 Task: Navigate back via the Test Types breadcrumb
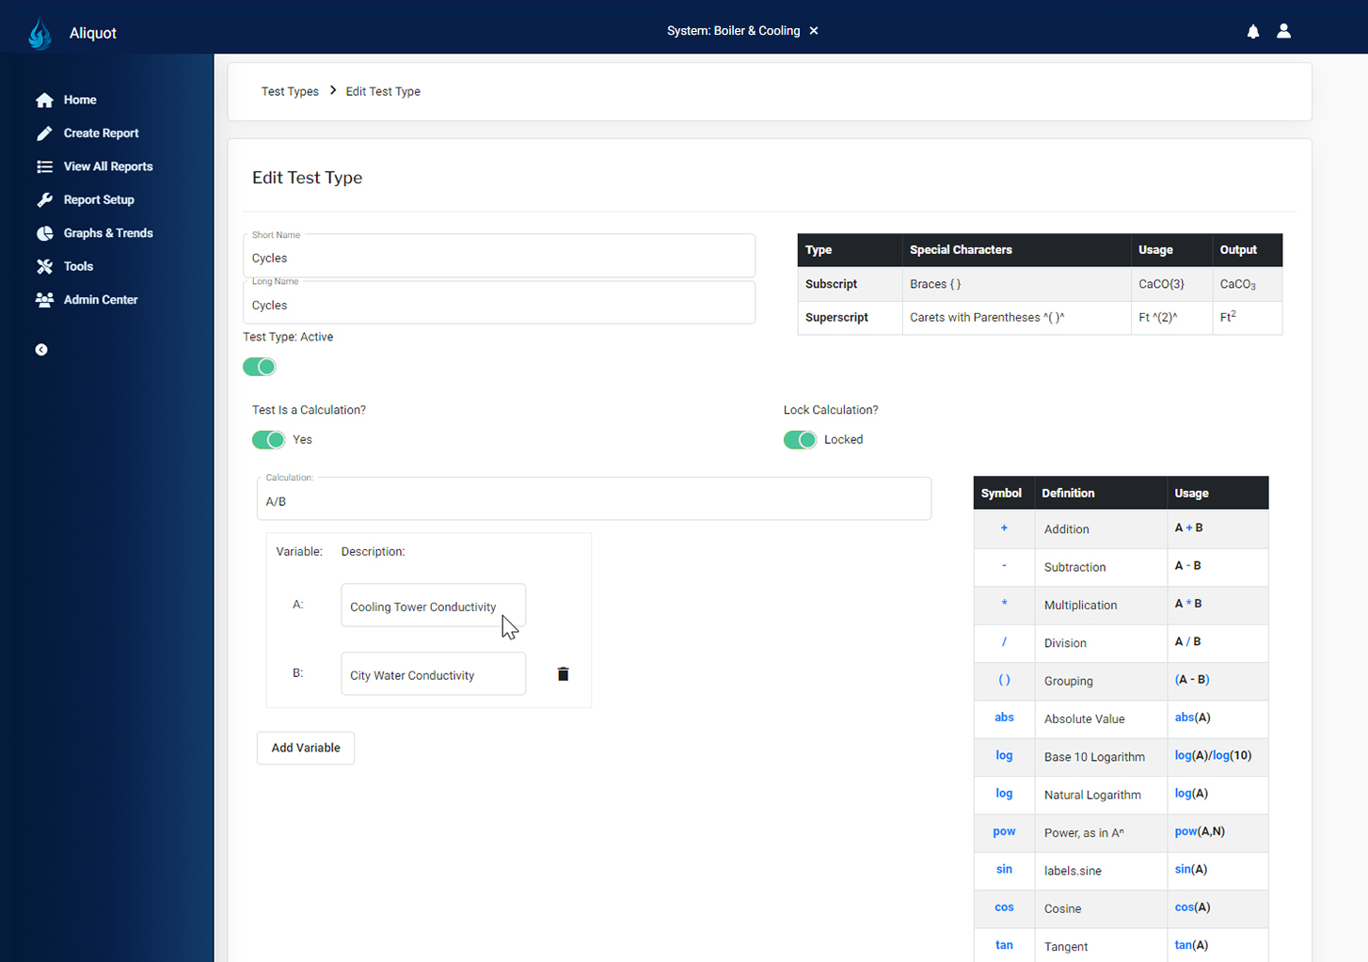(x=290, y=91)
